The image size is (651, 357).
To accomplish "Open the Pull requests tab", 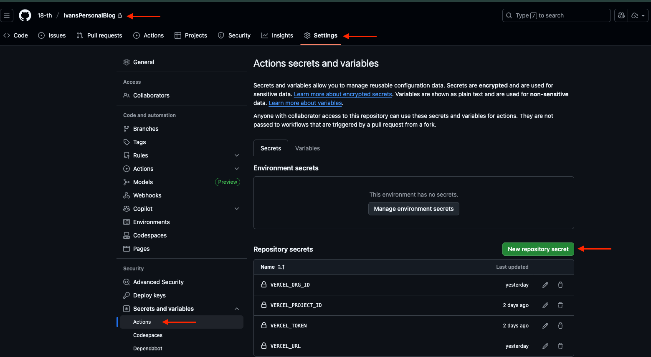I will 99,35.
